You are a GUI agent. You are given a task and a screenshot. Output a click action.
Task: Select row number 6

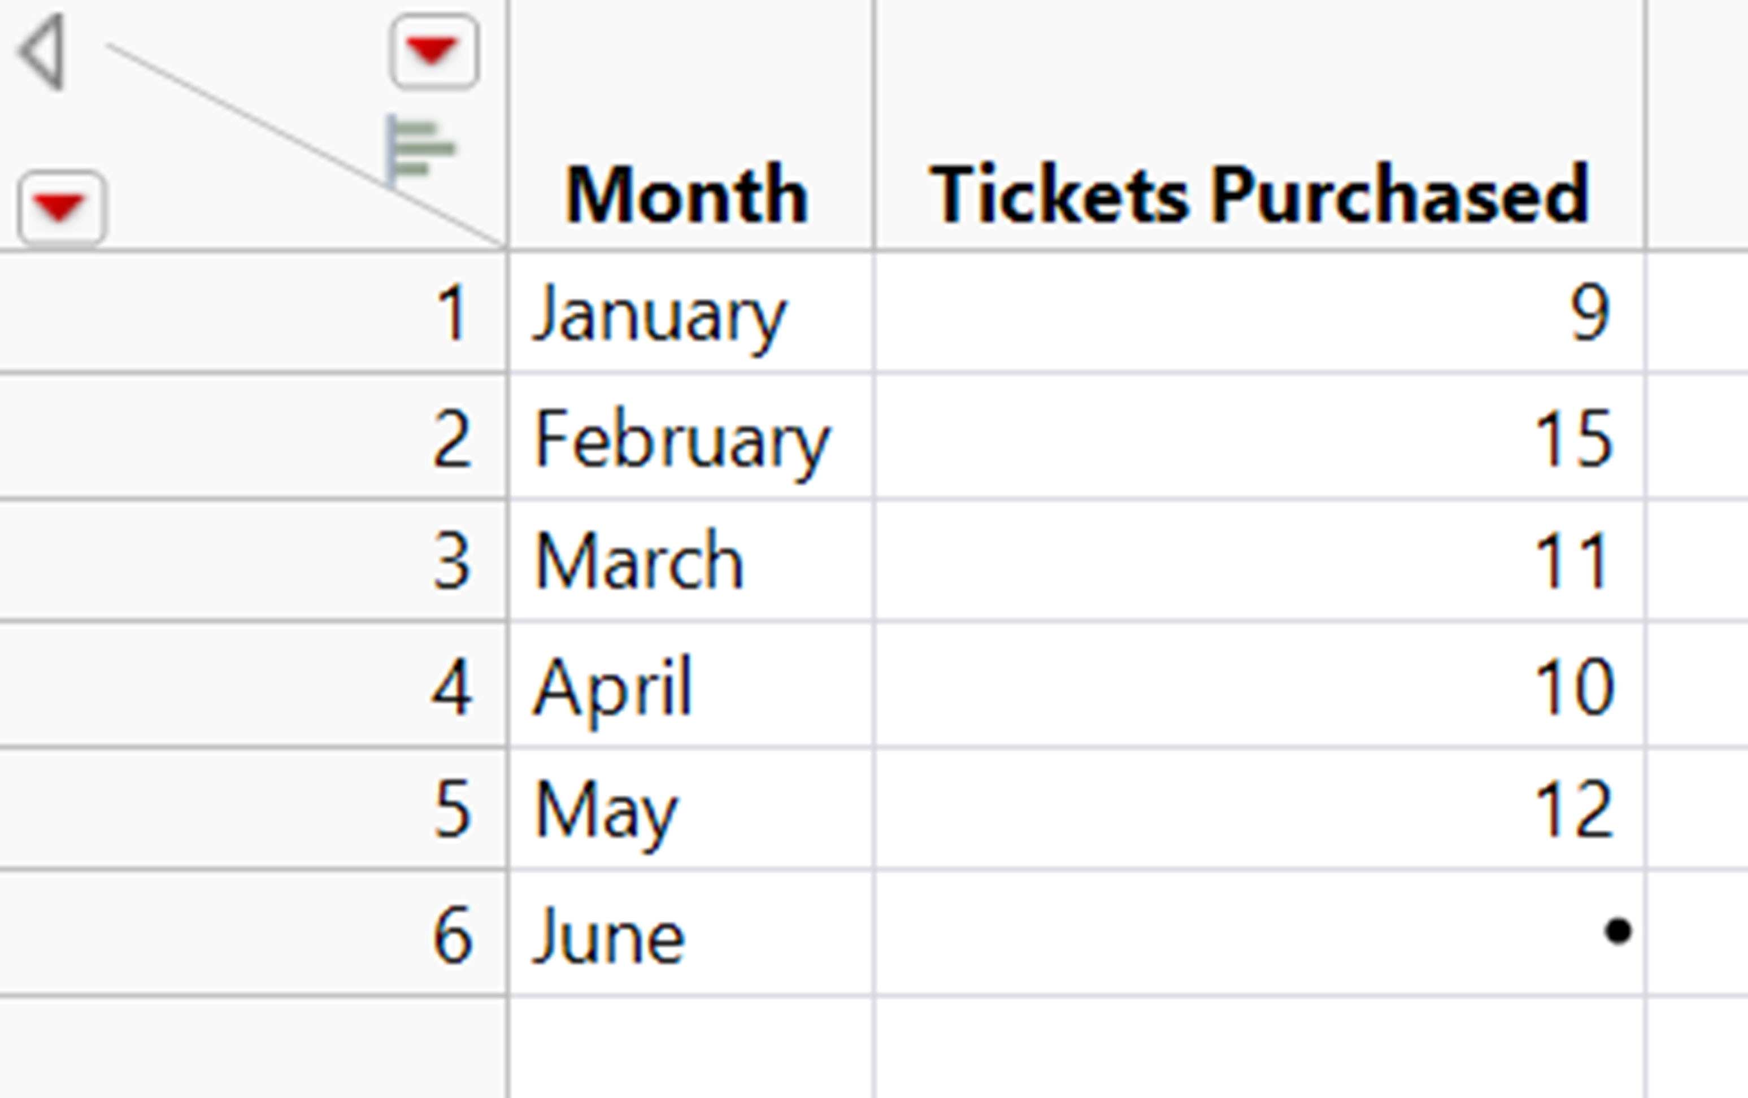pyautogui.click(x=253, y=933)
